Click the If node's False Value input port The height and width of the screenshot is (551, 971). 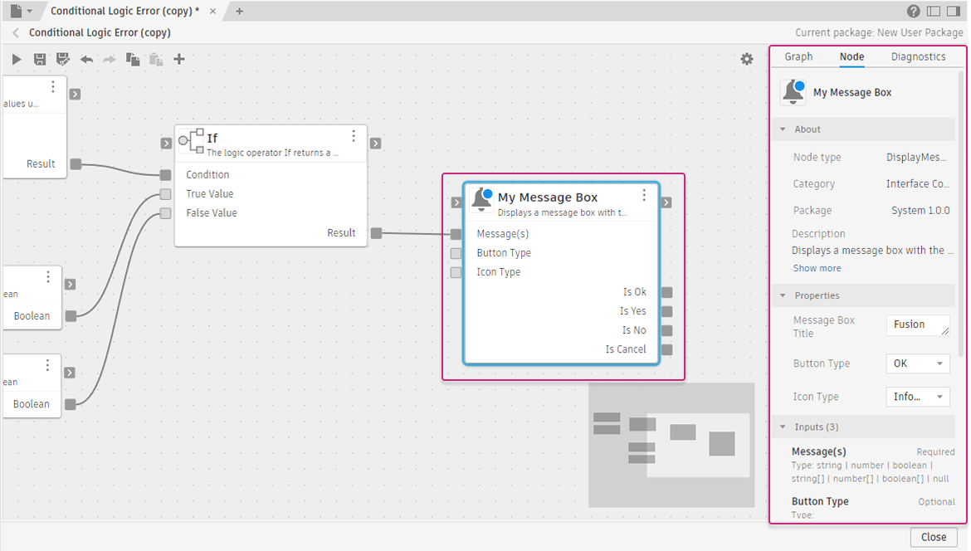tap(165, 213)
